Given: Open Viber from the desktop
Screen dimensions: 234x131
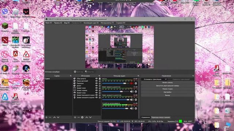Looking at the screenshot, I should (5, 12).
